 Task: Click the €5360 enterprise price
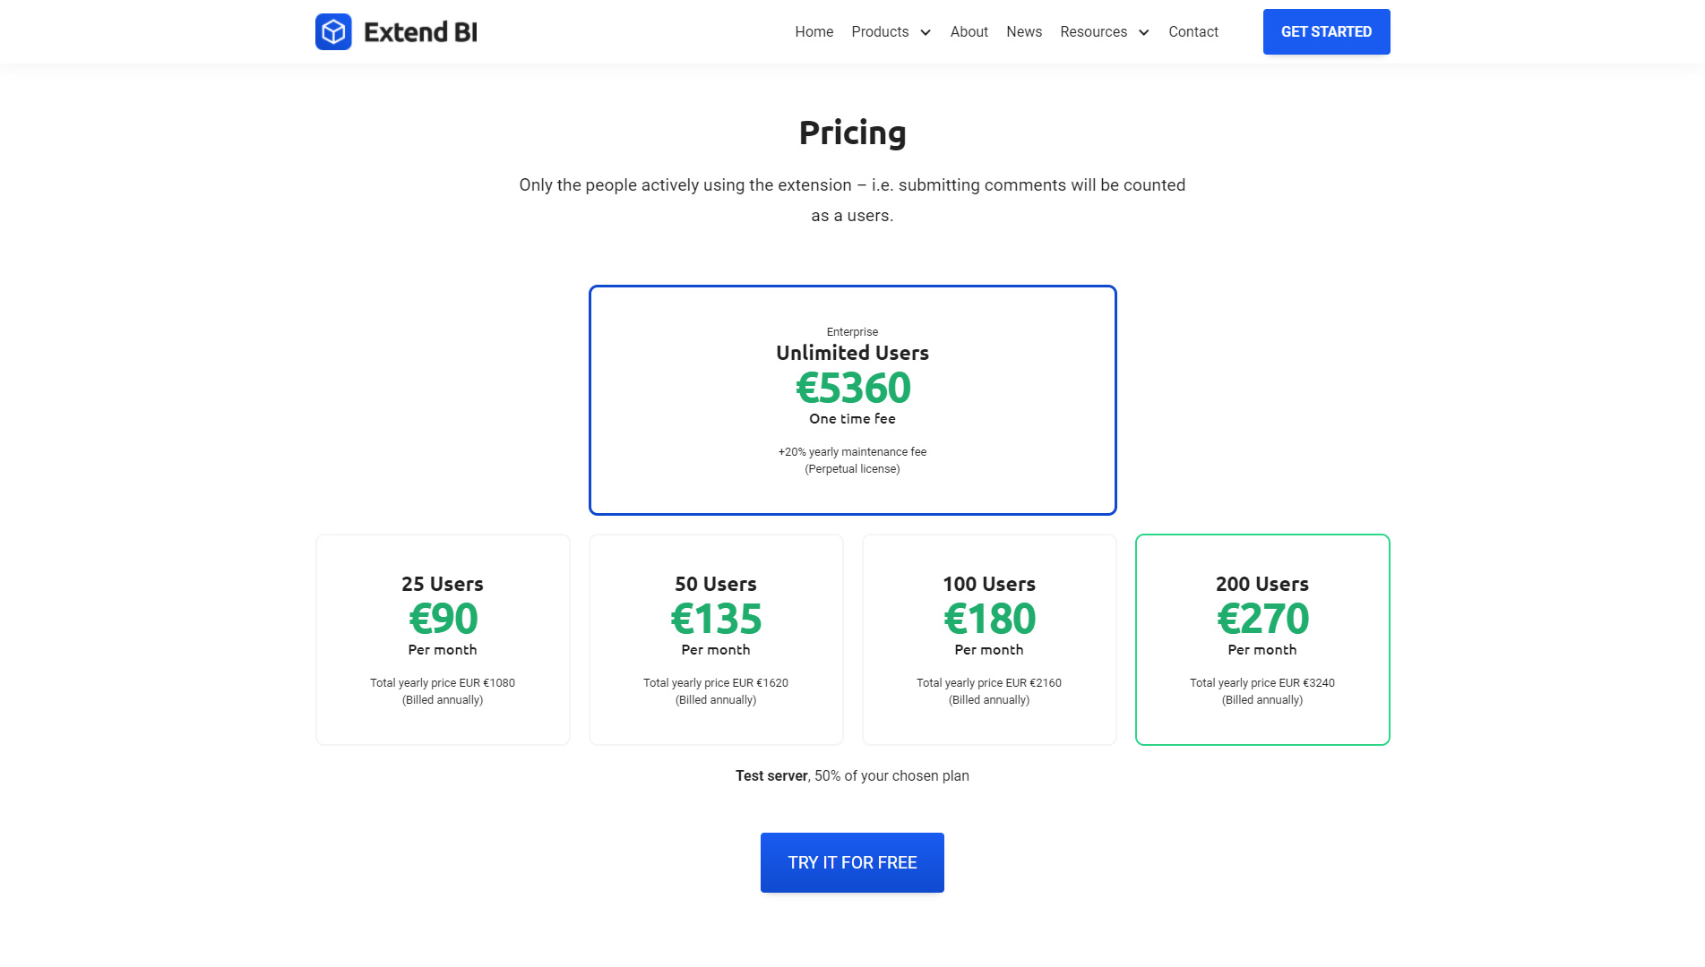(852, 388)
